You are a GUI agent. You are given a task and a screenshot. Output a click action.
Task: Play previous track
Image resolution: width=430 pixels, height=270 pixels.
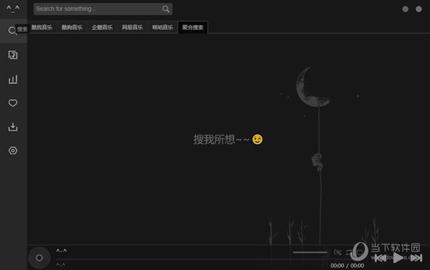coord(381,258)
